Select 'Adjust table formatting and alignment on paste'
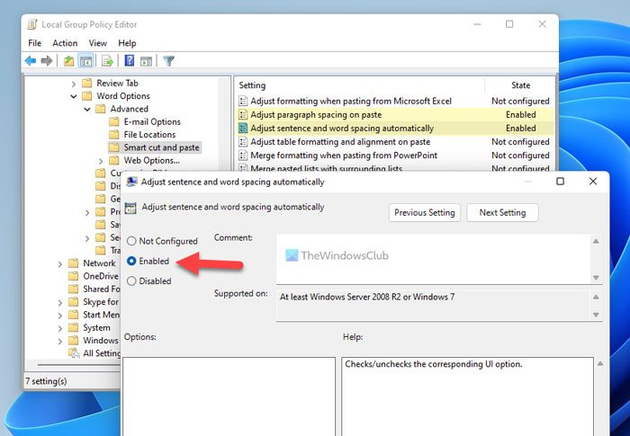Image resolution: width=630 pixels, height=436 pixels. coord(395,142)
